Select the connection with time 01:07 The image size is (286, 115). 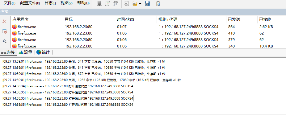pyautogui.click(x=149, y=27)
